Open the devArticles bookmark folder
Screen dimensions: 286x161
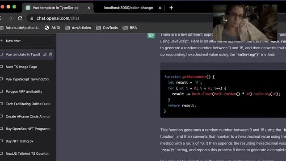(x=78, y=28)
